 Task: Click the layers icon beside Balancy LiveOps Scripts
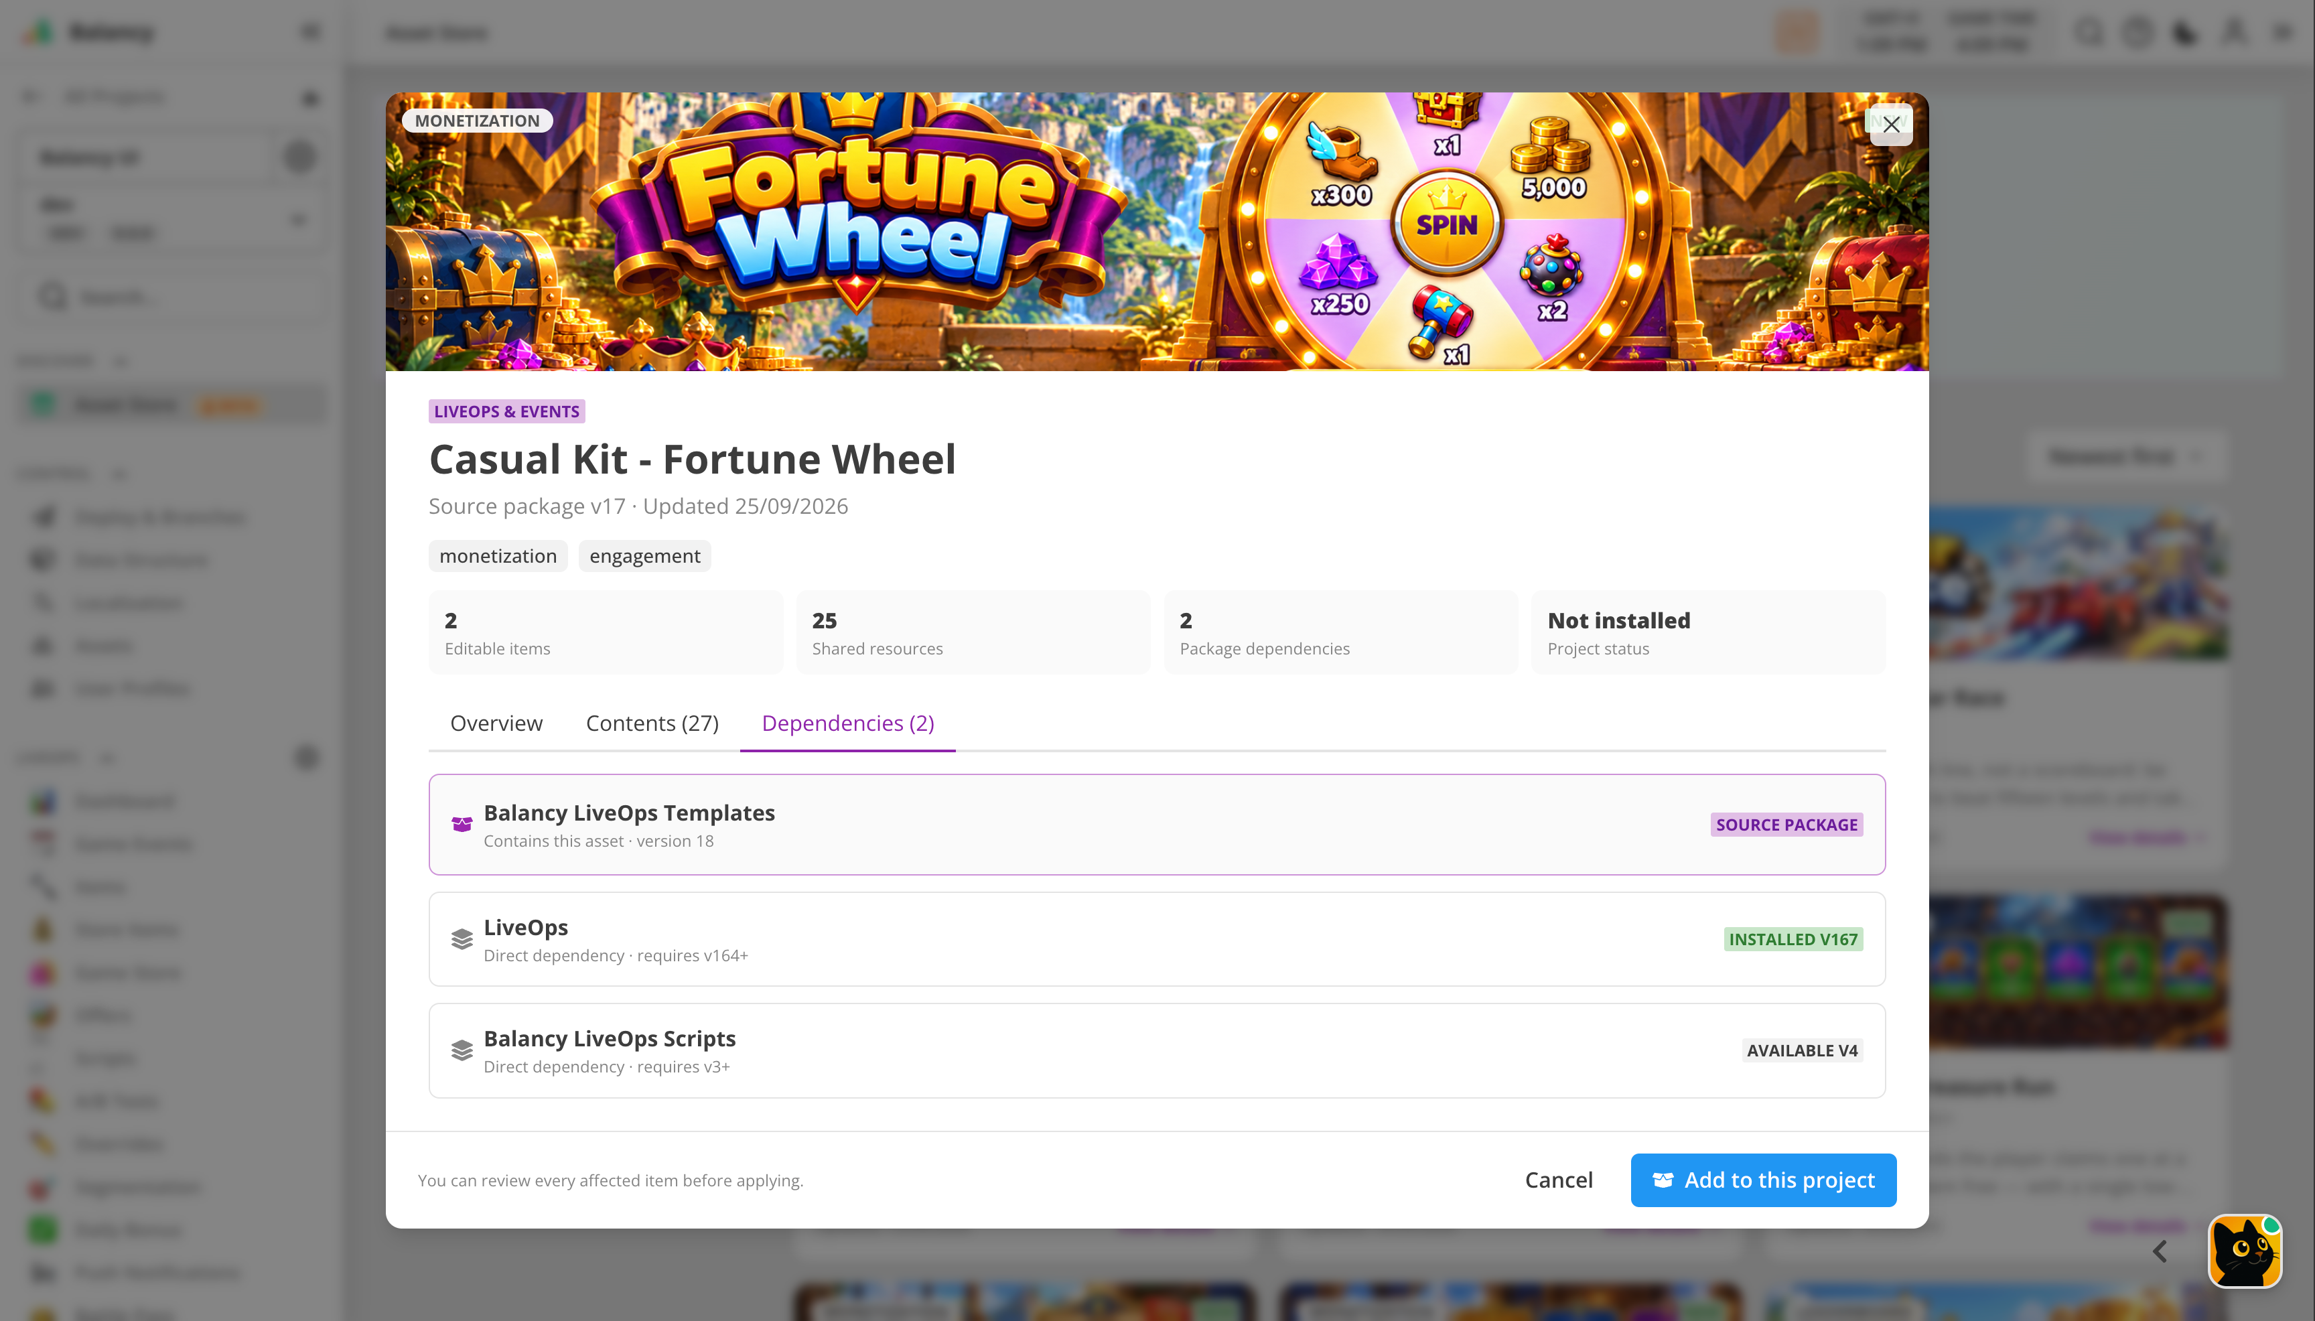pos(462,1050)
